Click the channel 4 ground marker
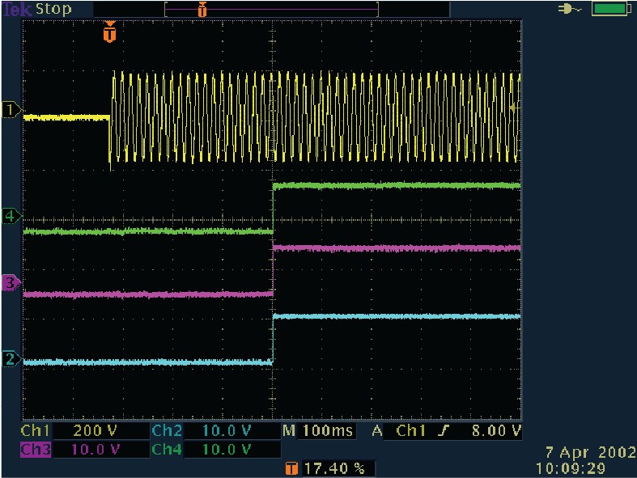Viewport: 637px width, 478px height. (11, 216)
